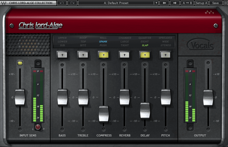Select STEREO pitch mode label

[x=166, y=45]
